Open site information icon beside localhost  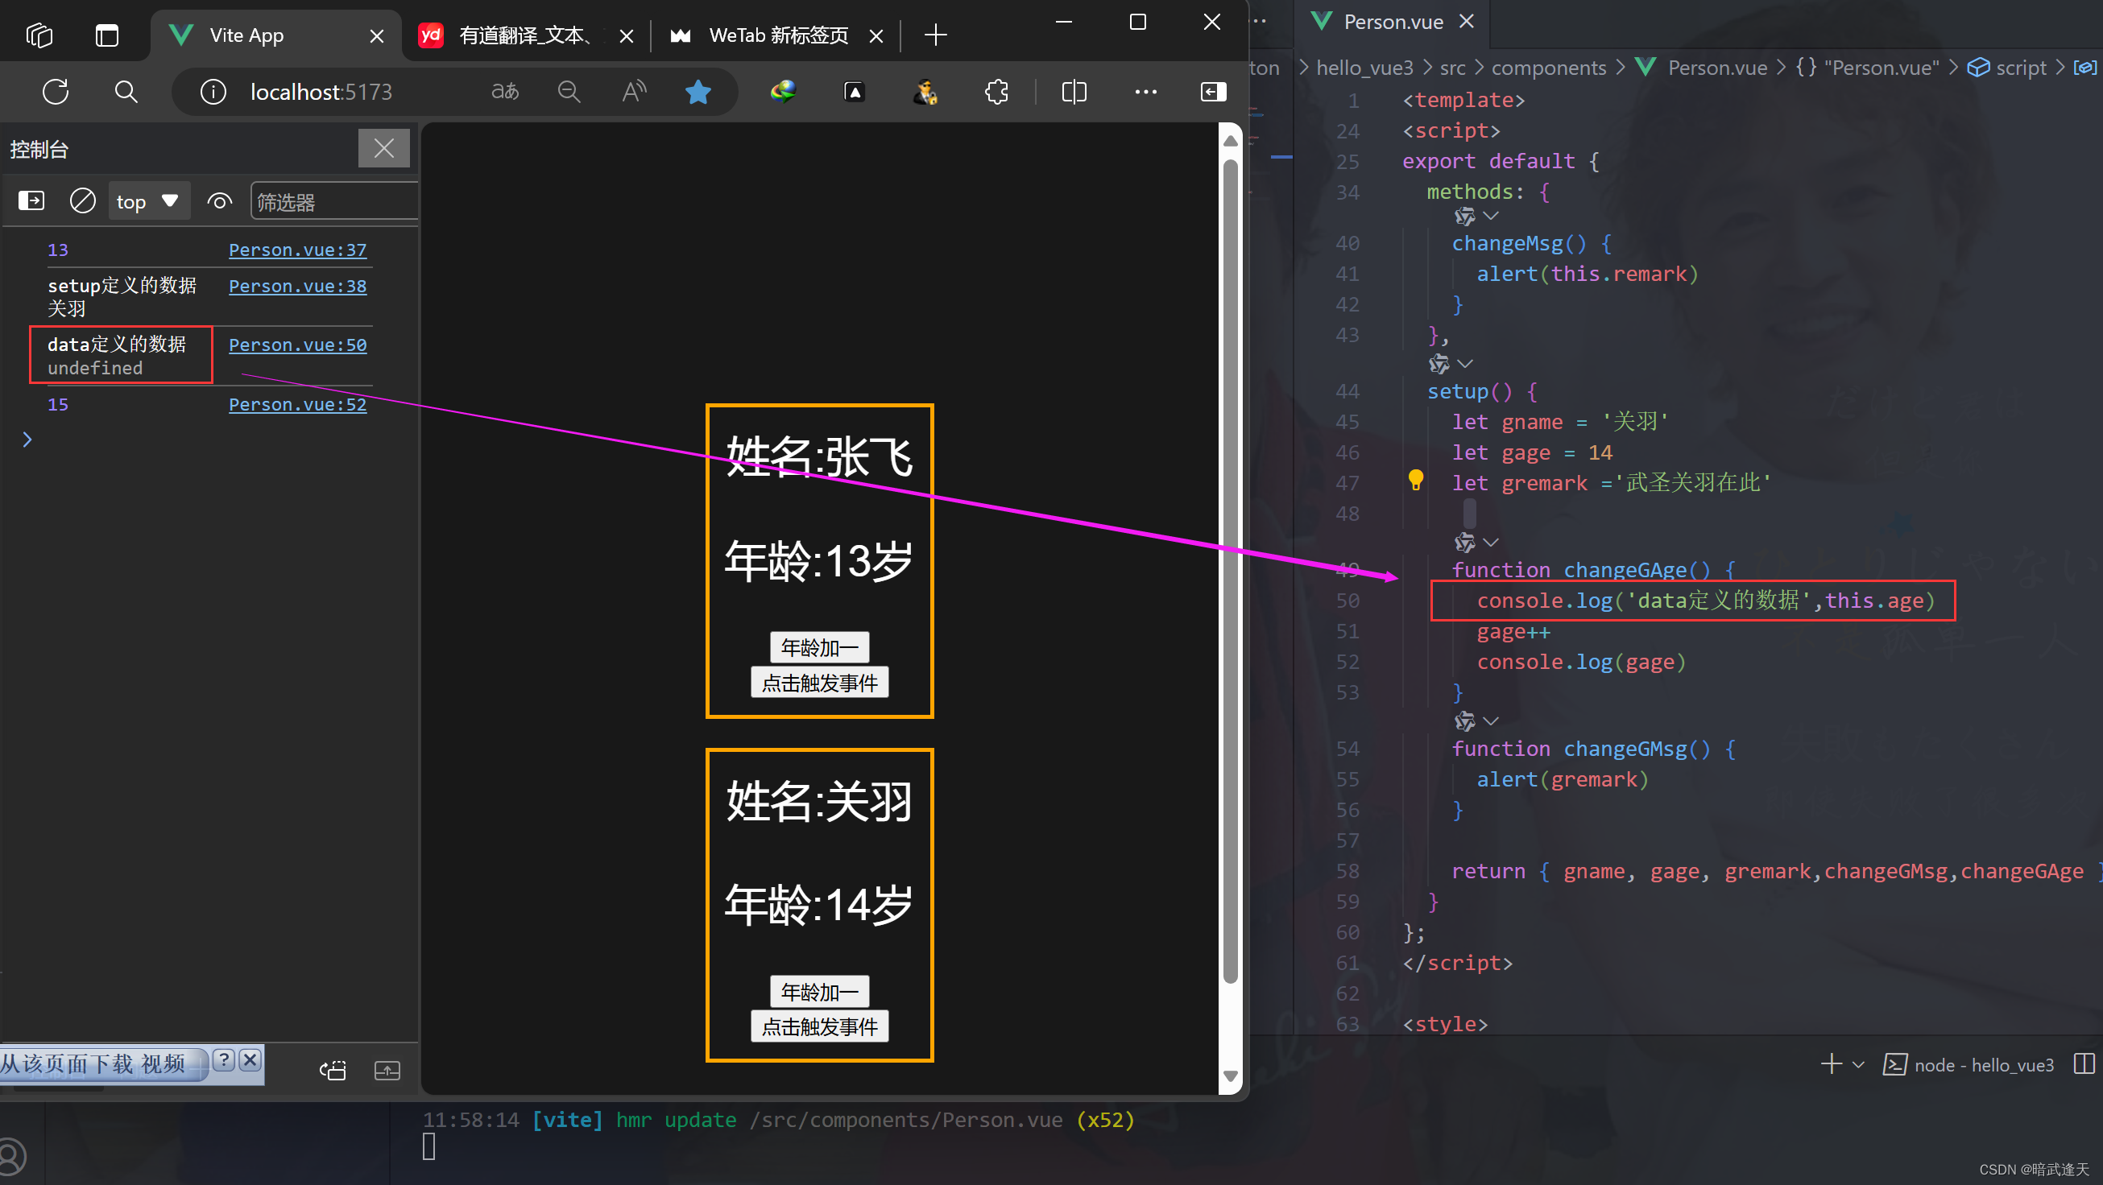coord(213,92)
